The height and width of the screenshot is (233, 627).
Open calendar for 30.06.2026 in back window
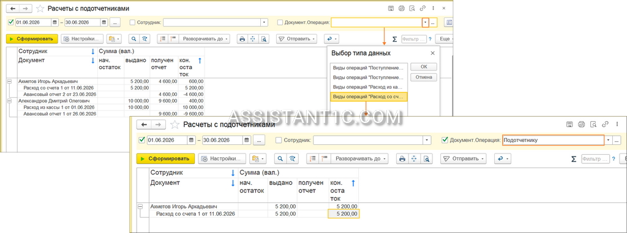(104, 23)
